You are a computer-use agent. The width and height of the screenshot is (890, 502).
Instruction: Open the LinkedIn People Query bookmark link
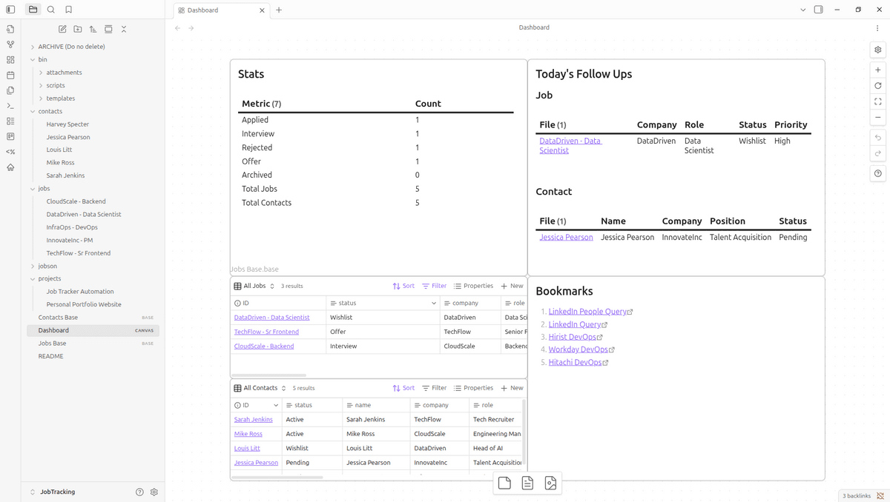pyautogui.click(x=586, y=312)
